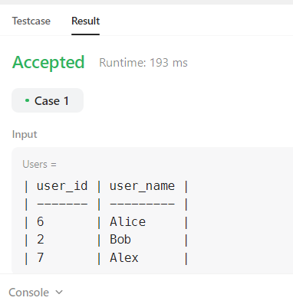The image size is (293, 301).
Task: Click the user_name column header
Action: click(x=142, y=186)
